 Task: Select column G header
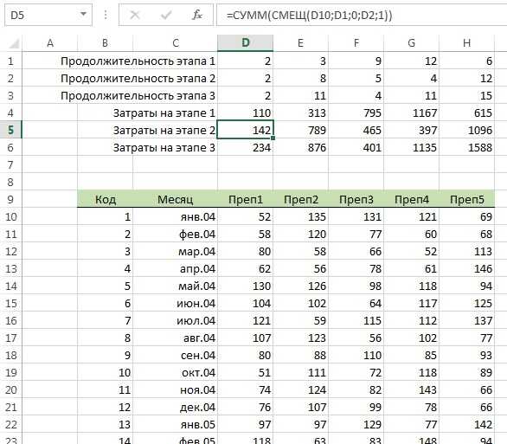[x=411, y=43]
